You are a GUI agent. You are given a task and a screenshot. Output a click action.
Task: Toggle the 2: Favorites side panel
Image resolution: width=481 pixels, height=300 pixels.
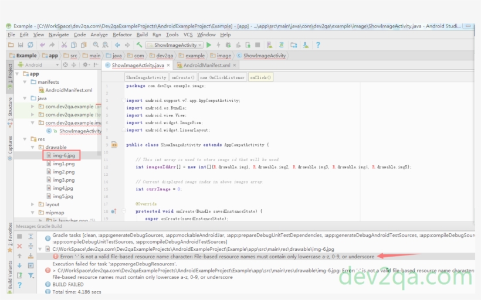click(x=10, y=237)
